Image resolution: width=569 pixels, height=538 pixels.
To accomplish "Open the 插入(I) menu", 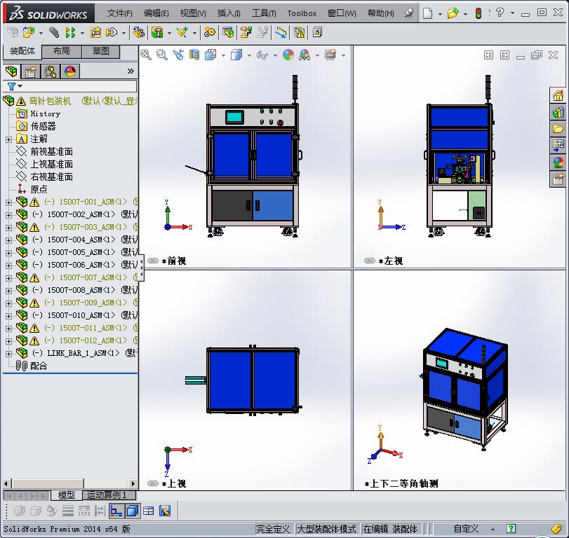I will tap(229, 13).
